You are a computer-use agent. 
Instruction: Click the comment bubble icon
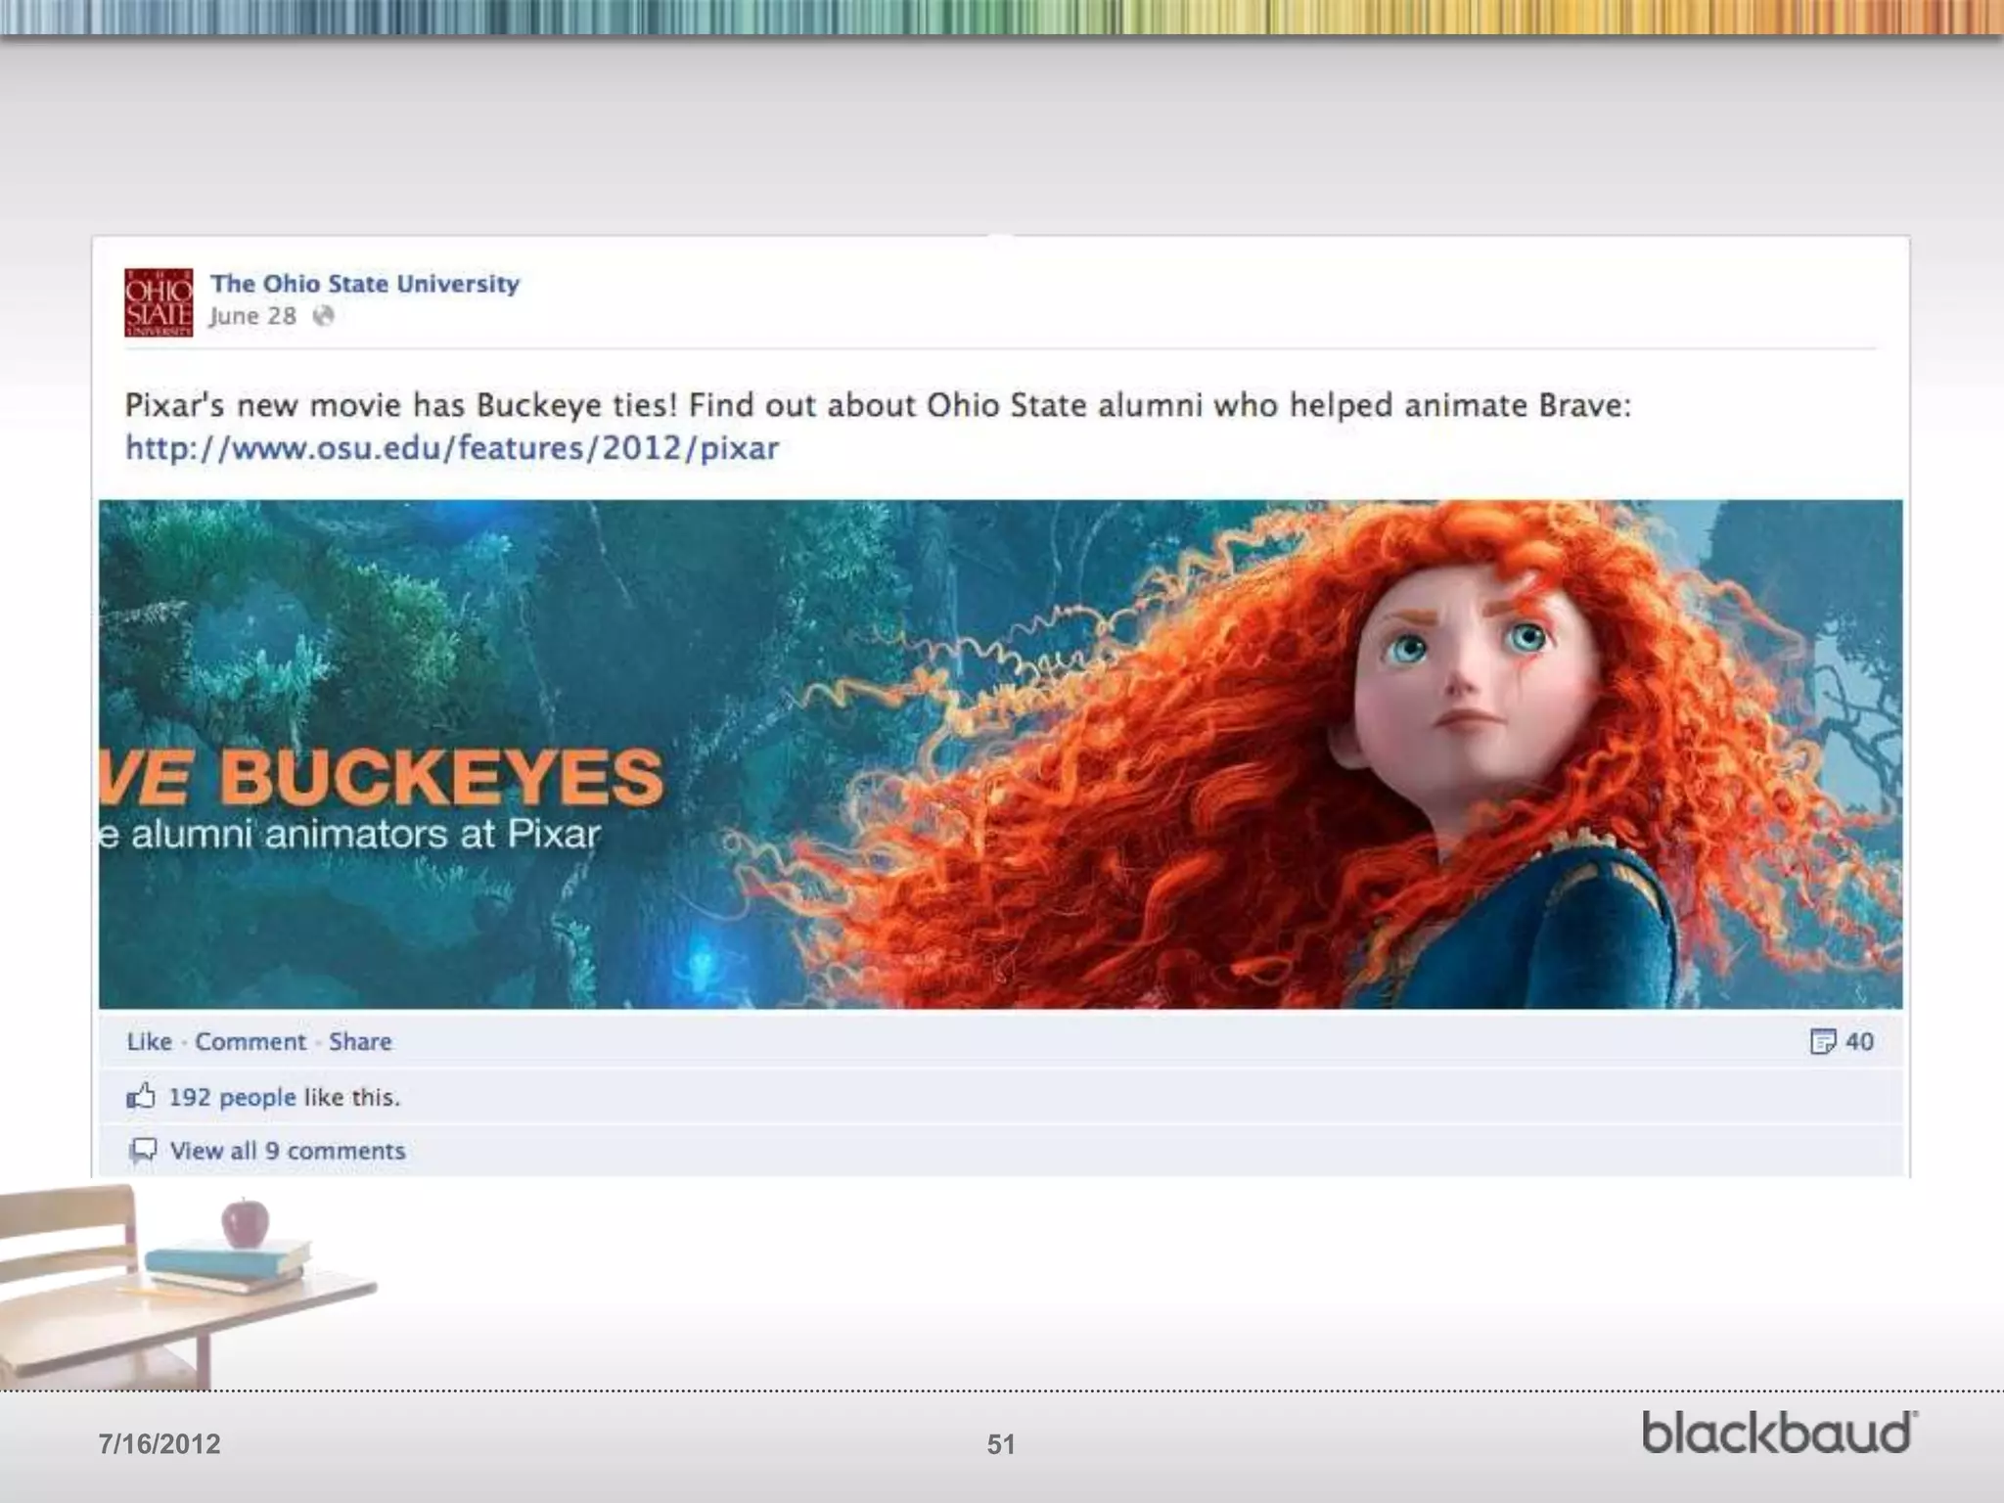[143, 1150]
